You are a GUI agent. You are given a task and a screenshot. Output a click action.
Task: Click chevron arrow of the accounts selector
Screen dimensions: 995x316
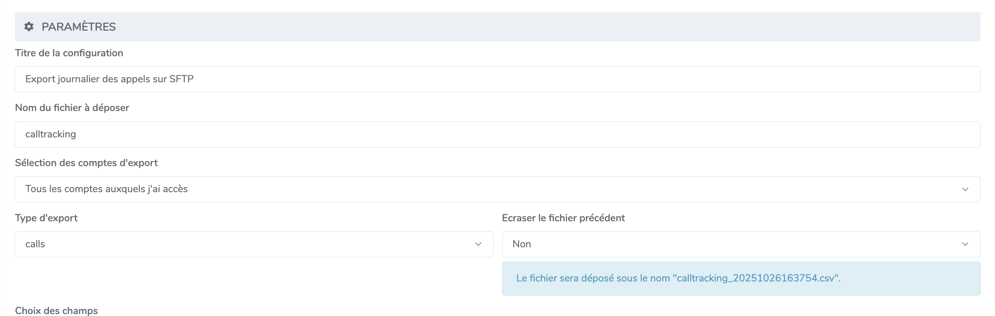tap(965, 189)
